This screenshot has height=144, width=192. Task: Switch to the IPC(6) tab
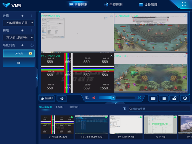click(x=60, y=107)
